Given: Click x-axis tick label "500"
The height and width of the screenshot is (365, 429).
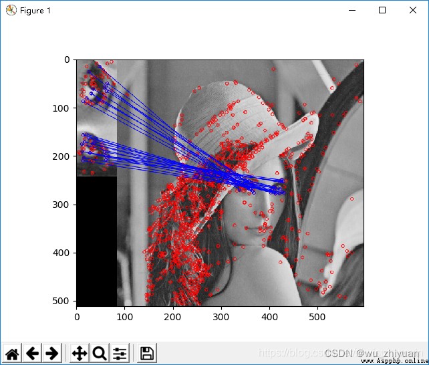Looking at the screenshot, I should coord(317,317).
